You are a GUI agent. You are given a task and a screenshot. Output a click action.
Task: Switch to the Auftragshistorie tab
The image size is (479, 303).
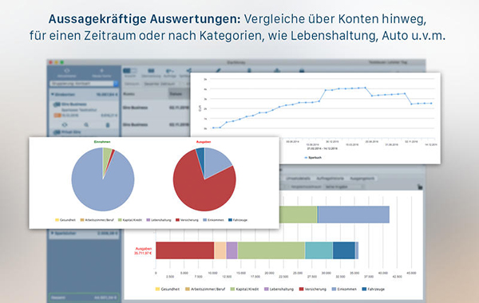pos(330,178)
